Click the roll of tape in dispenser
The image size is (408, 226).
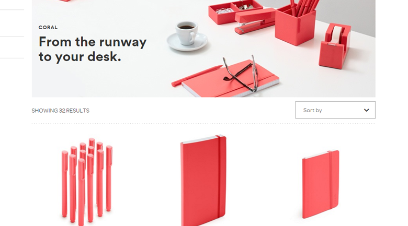336,34
